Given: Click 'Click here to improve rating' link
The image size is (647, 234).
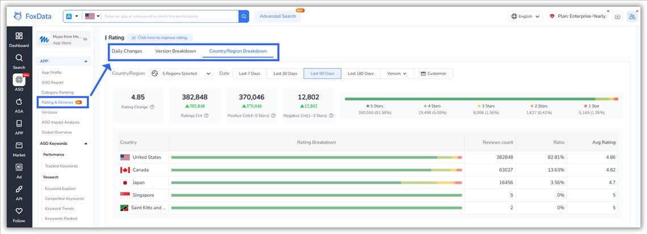Looking at the screenshot, I should [x=160, y=37].
